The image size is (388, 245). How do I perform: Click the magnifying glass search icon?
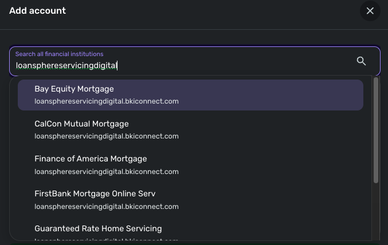pos(361,61)
